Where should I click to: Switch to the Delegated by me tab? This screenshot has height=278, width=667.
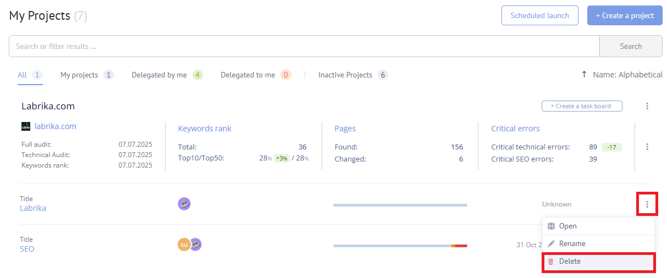[x=159, y=75]
